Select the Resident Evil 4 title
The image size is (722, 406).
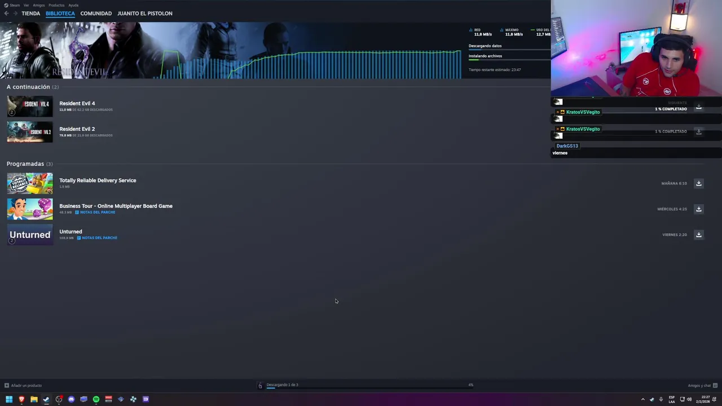77,103
